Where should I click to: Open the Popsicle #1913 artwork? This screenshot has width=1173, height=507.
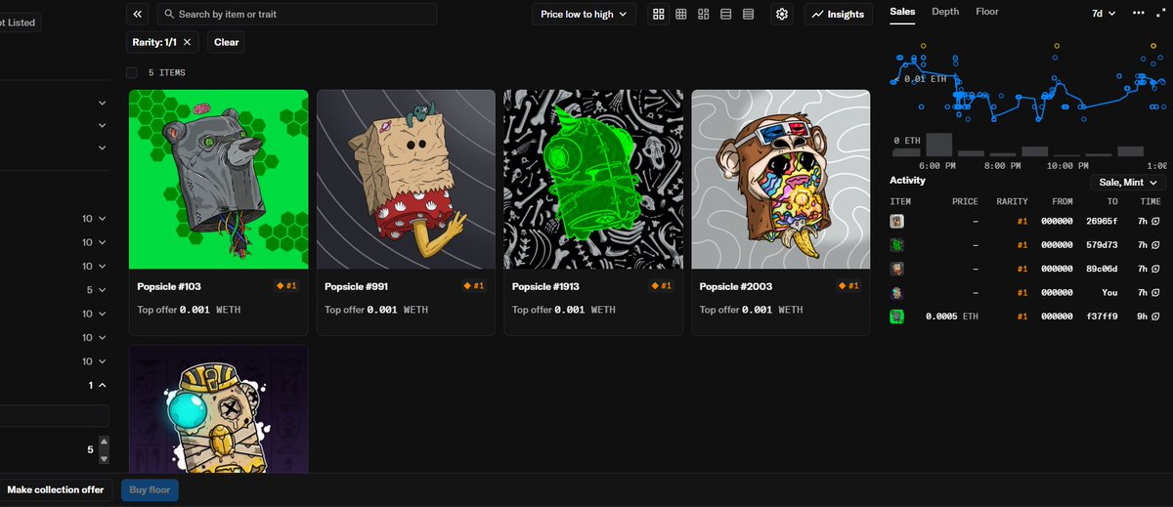(x=593, y=179)
